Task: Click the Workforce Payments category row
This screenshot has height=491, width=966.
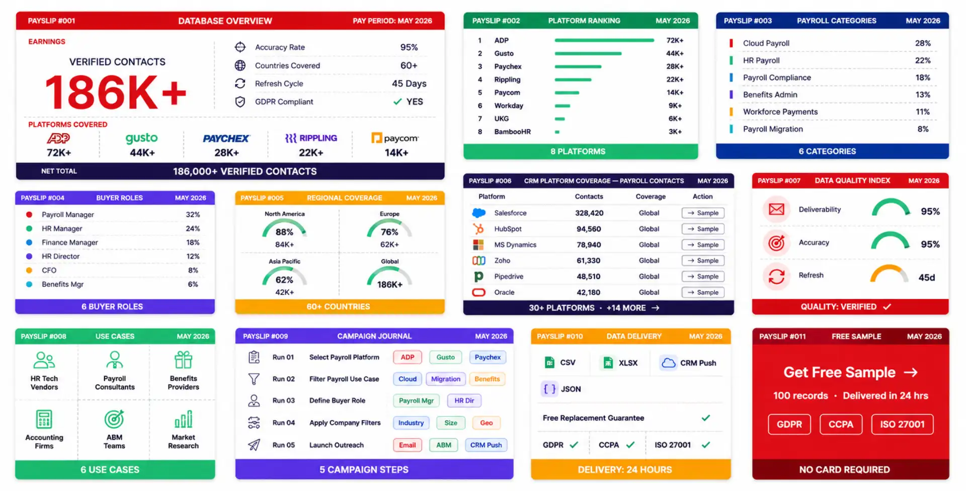Action: pos(833,112)
